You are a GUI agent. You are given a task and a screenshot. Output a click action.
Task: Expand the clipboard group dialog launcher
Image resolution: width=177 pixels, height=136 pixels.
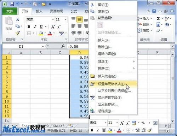tap(22, 40)
